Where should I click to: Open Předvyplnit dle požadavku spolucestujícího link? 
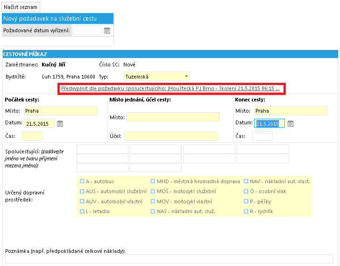coord(170,88)
